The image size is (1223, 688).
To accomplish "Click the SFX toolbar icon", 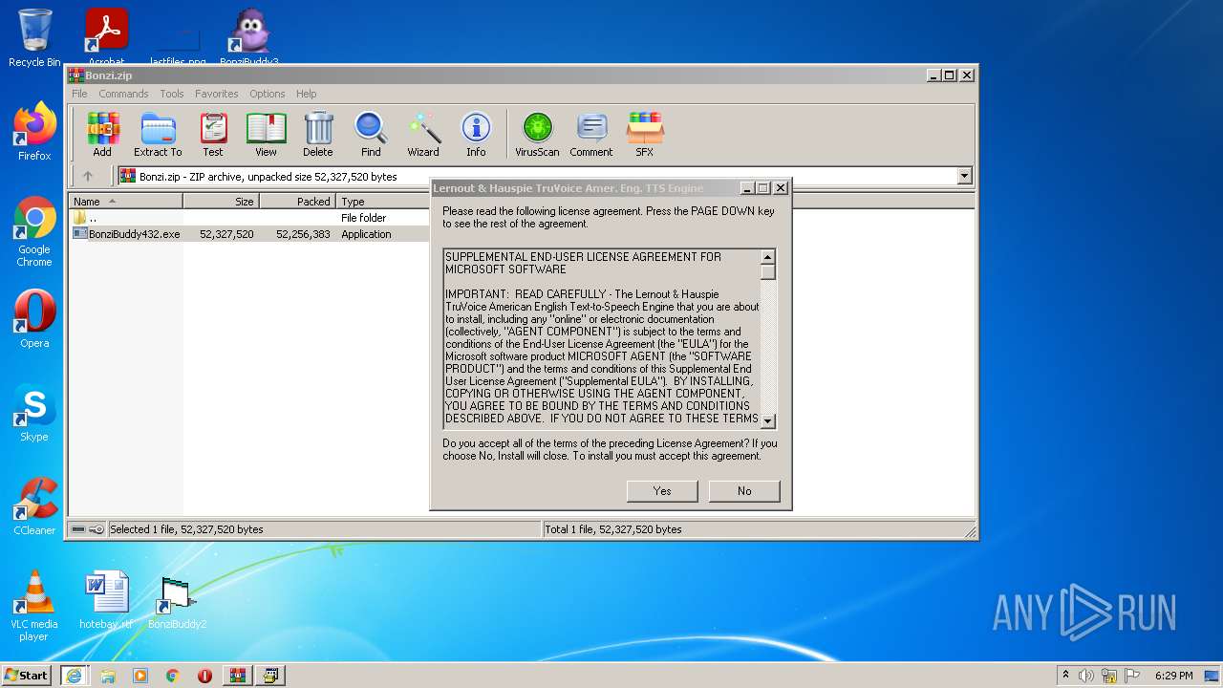I will point(645,134).
